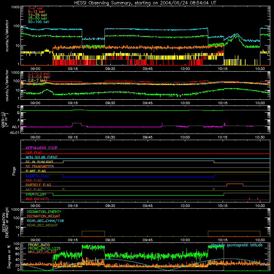Click the 09:30 tick under the MeV panel
The height and width of the screenshot is (274, 274).
[110, 103]
